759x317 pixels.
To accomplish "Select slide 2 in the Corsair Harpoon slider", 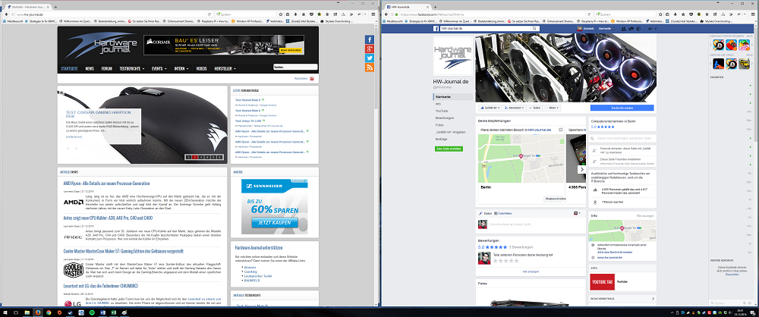I will [194, 157].
